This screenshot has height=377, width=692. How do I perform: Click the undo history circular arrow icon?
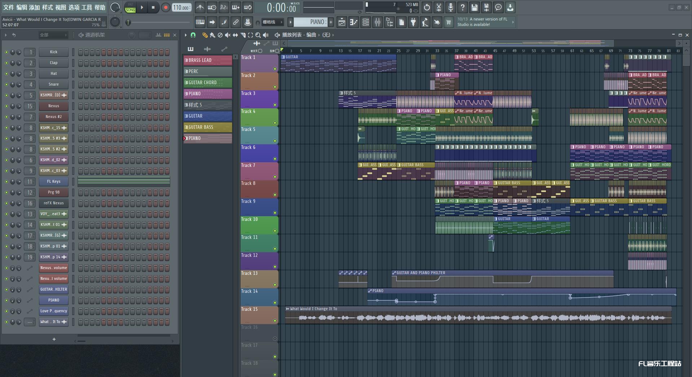[x=427, y=7]
